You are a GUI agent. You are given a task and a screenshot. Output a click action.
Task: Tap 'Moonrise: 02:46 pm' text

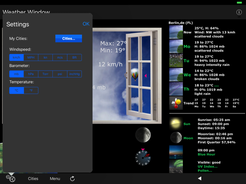point(215,134)
